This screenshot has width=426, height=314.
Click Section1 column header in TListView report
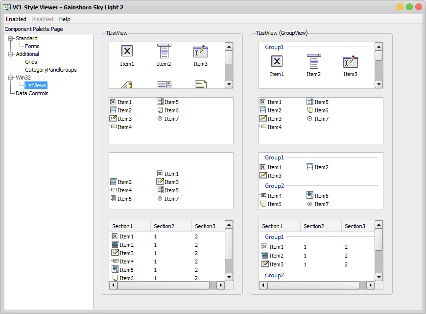pyautogui.click(x=130, y=226)
